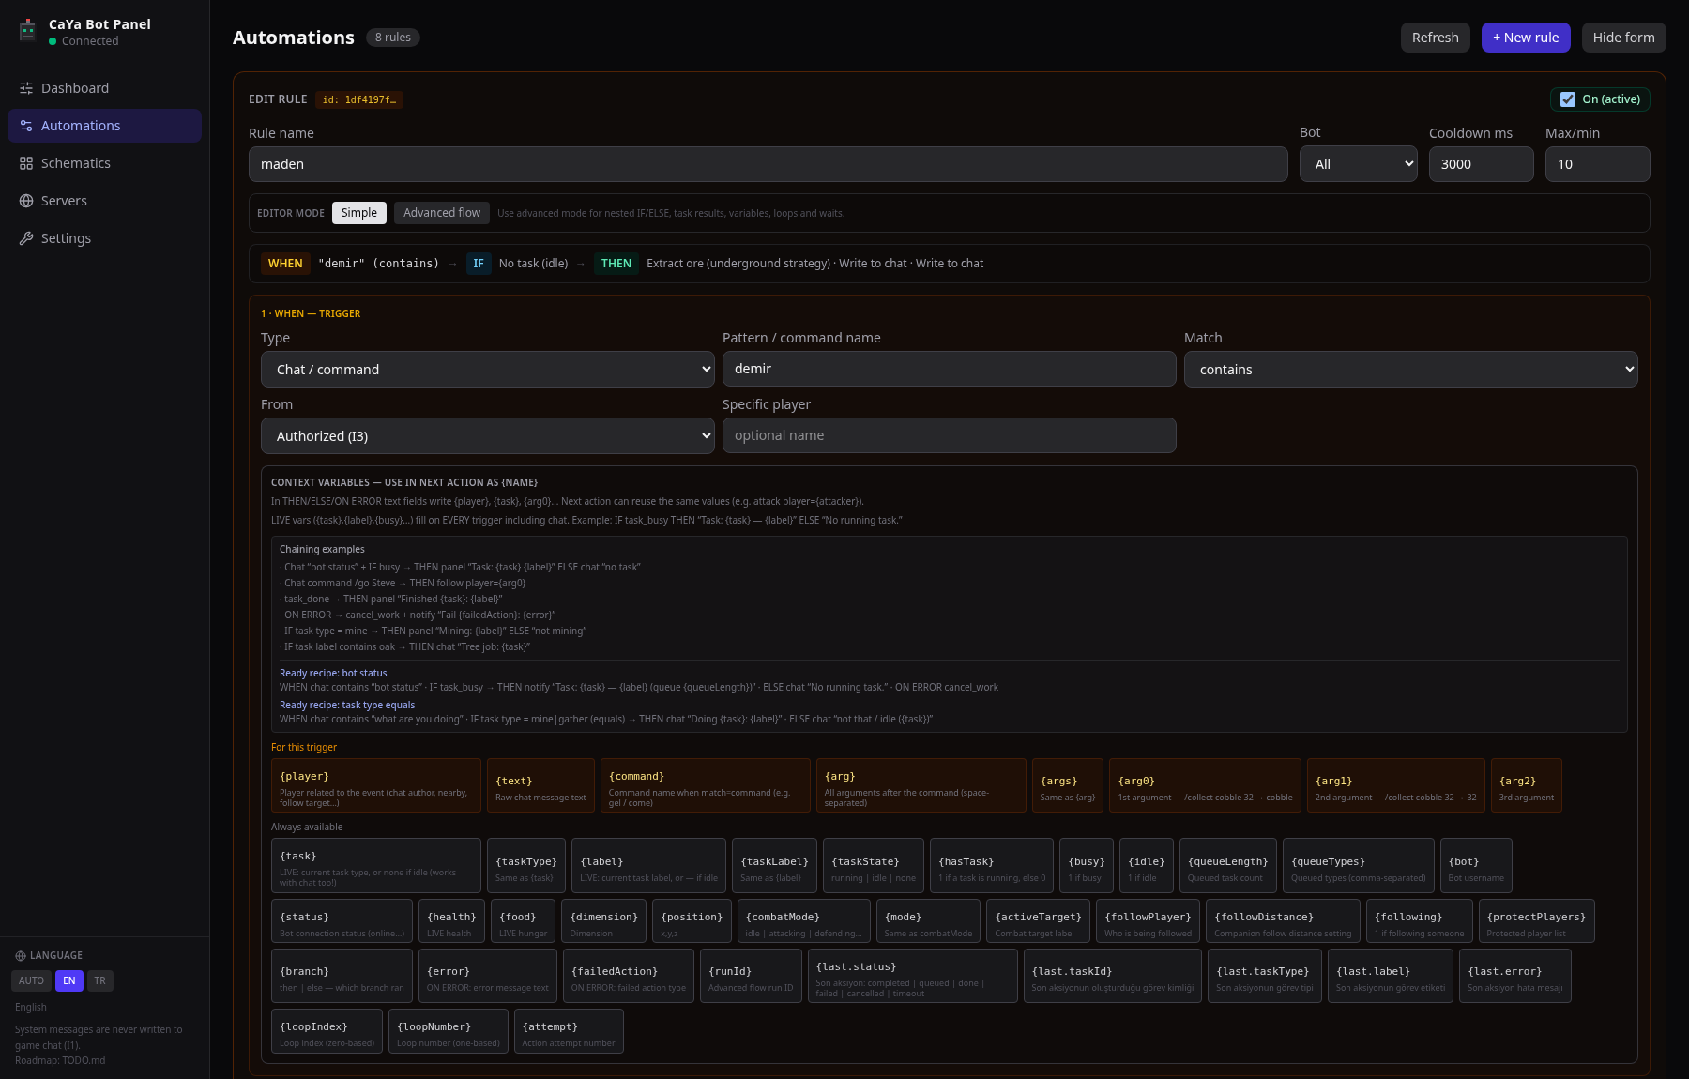Open the From dropdown
The image size is (1689, 1079).
488,436
